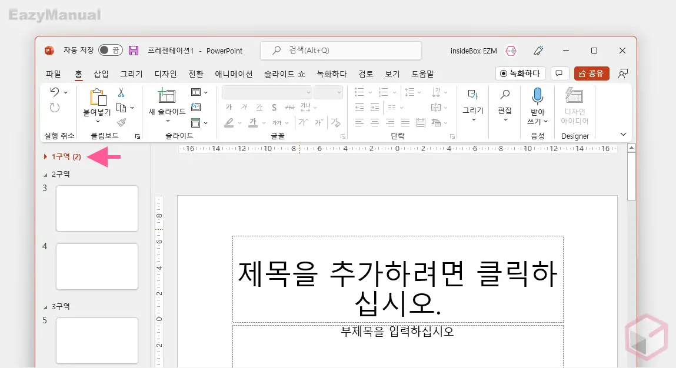Open the Undo history dropdown arrow
The width and height of the screenshot is (676, 368).
pos(65,92)
